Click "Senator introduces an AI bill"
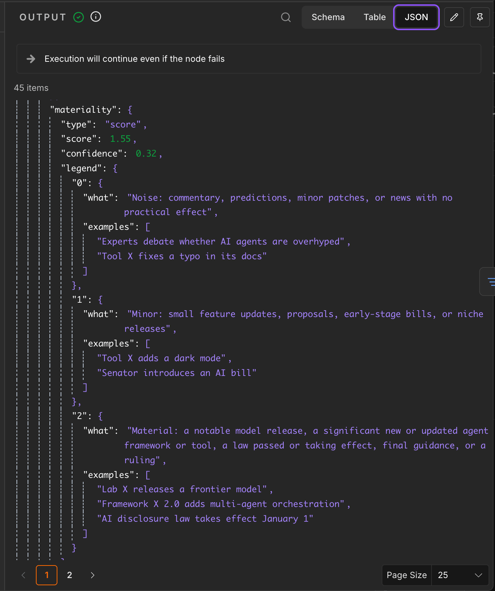Screen dimensions: 495x591 pyautogui.click(x=177, y=373)
